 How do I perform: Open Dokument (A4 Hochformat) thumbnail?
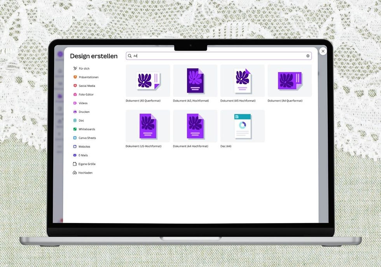(195, 126)
